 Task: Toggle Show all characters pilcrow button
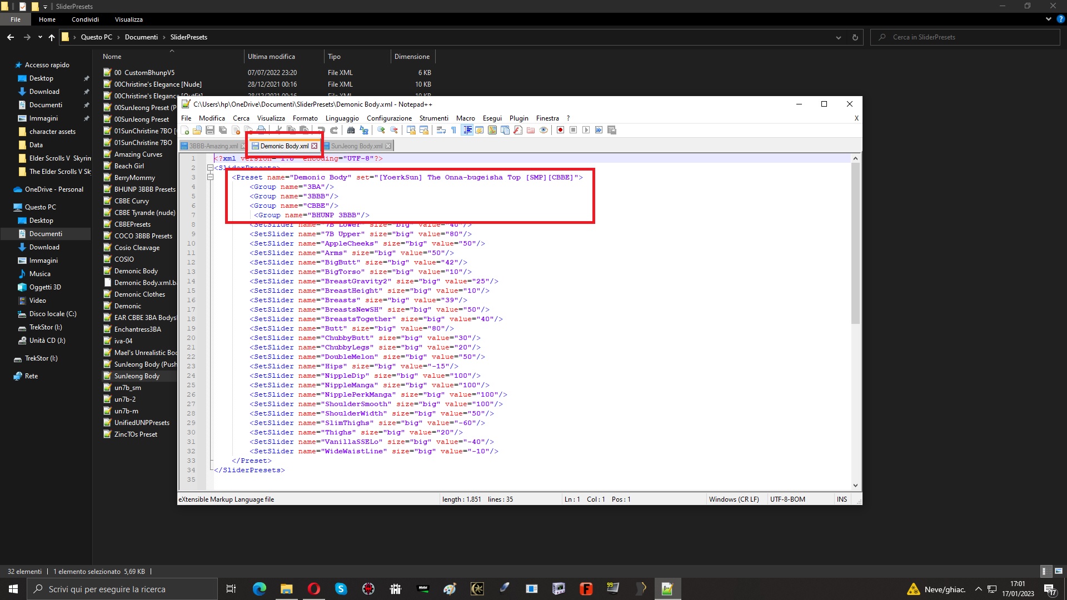454,130
